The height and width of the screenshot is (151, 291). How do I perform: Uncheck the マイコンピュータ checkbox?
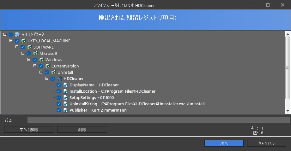pyautogui.click(x=10, y=34)
